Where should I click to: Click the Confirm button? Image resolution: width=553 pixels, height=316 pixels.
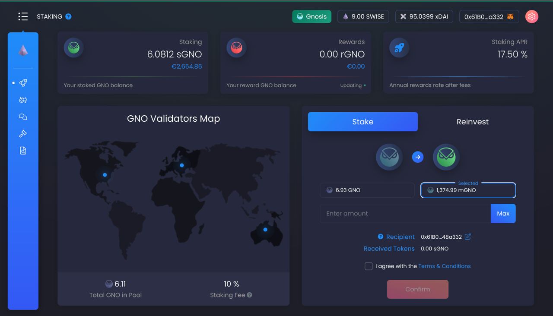[418, 289]
